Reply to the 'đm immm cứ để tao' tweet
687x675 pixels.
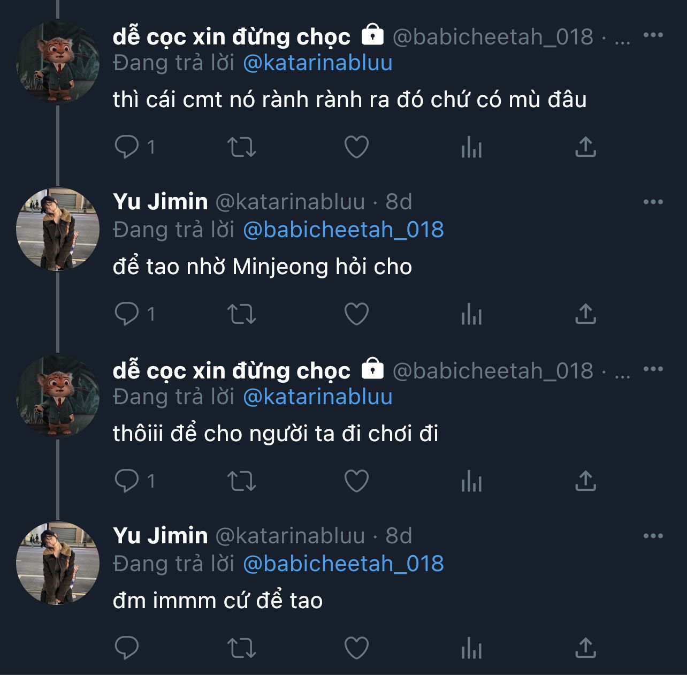tap(127, 648)
